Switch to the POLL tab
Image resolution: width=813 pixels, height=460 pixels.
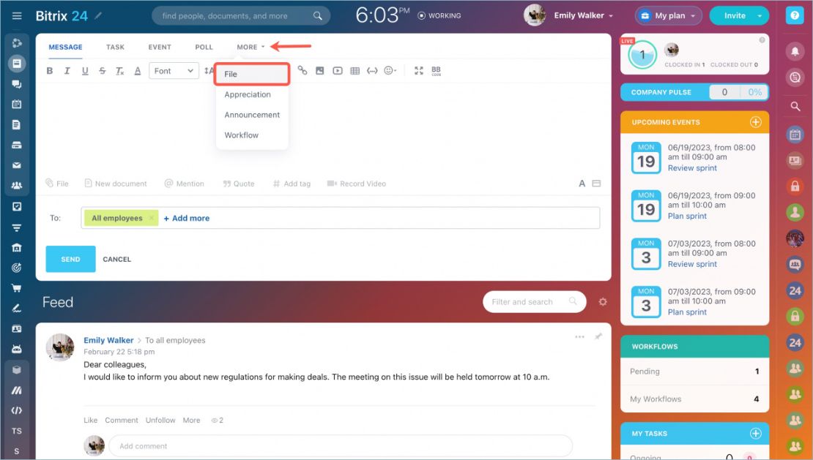pos(204,47)
